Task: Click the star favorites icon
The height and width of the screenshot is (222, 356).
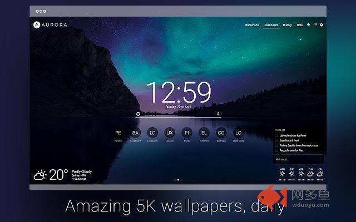Action: (308, 24)
